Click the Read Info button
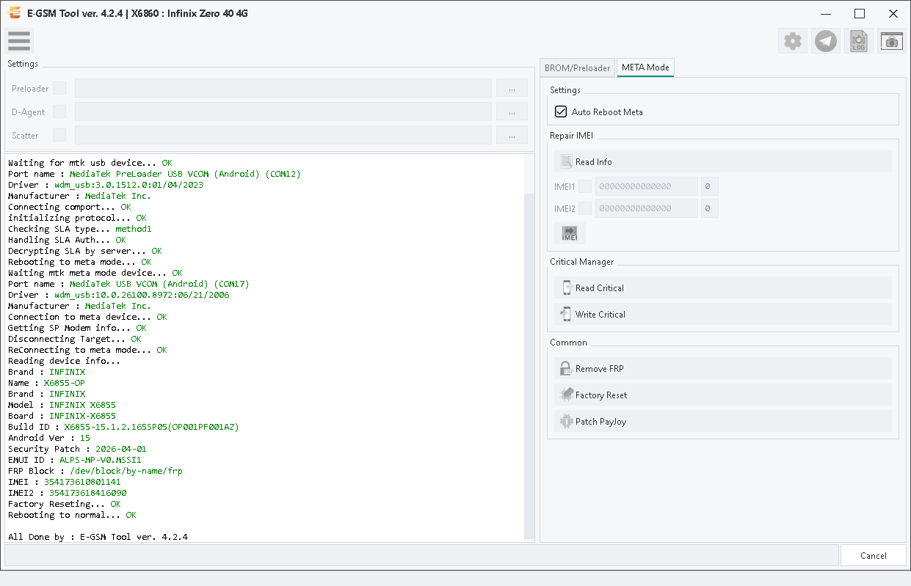The image size is (911, 586). [723, 162]
